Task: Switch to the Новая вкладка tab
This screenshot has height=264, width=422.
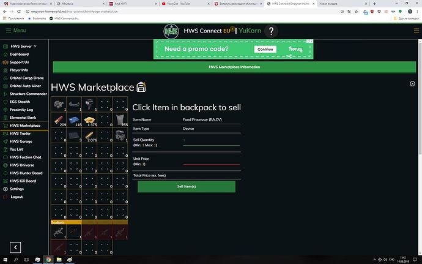Action: coord(342,4)
